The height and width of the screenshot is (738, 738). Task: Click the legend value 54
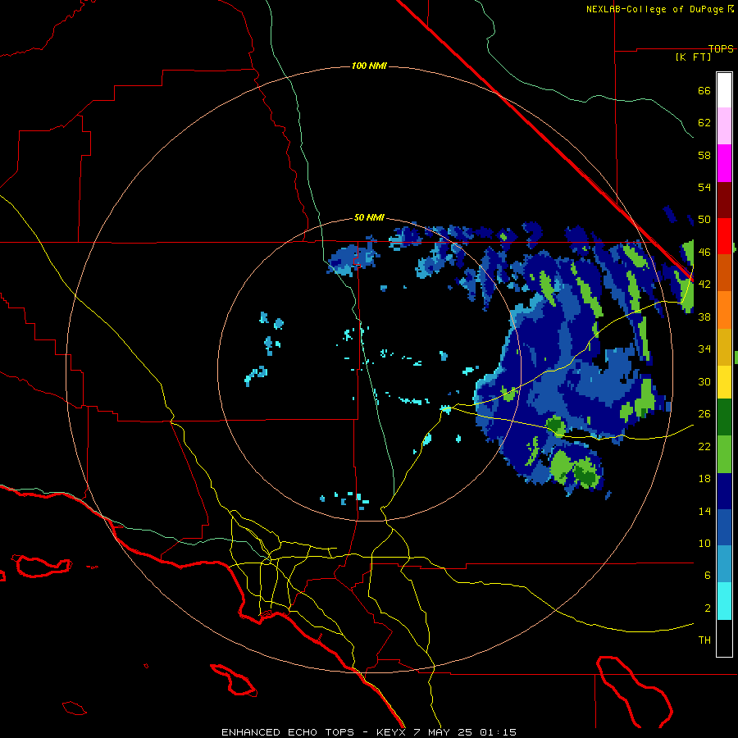tap(704, 187)
